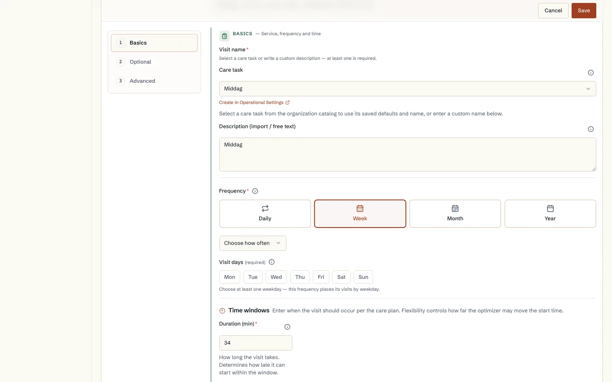Click the Cancel button
The image size is (612, 382).
pyautogui.click(x=553, y=11)
